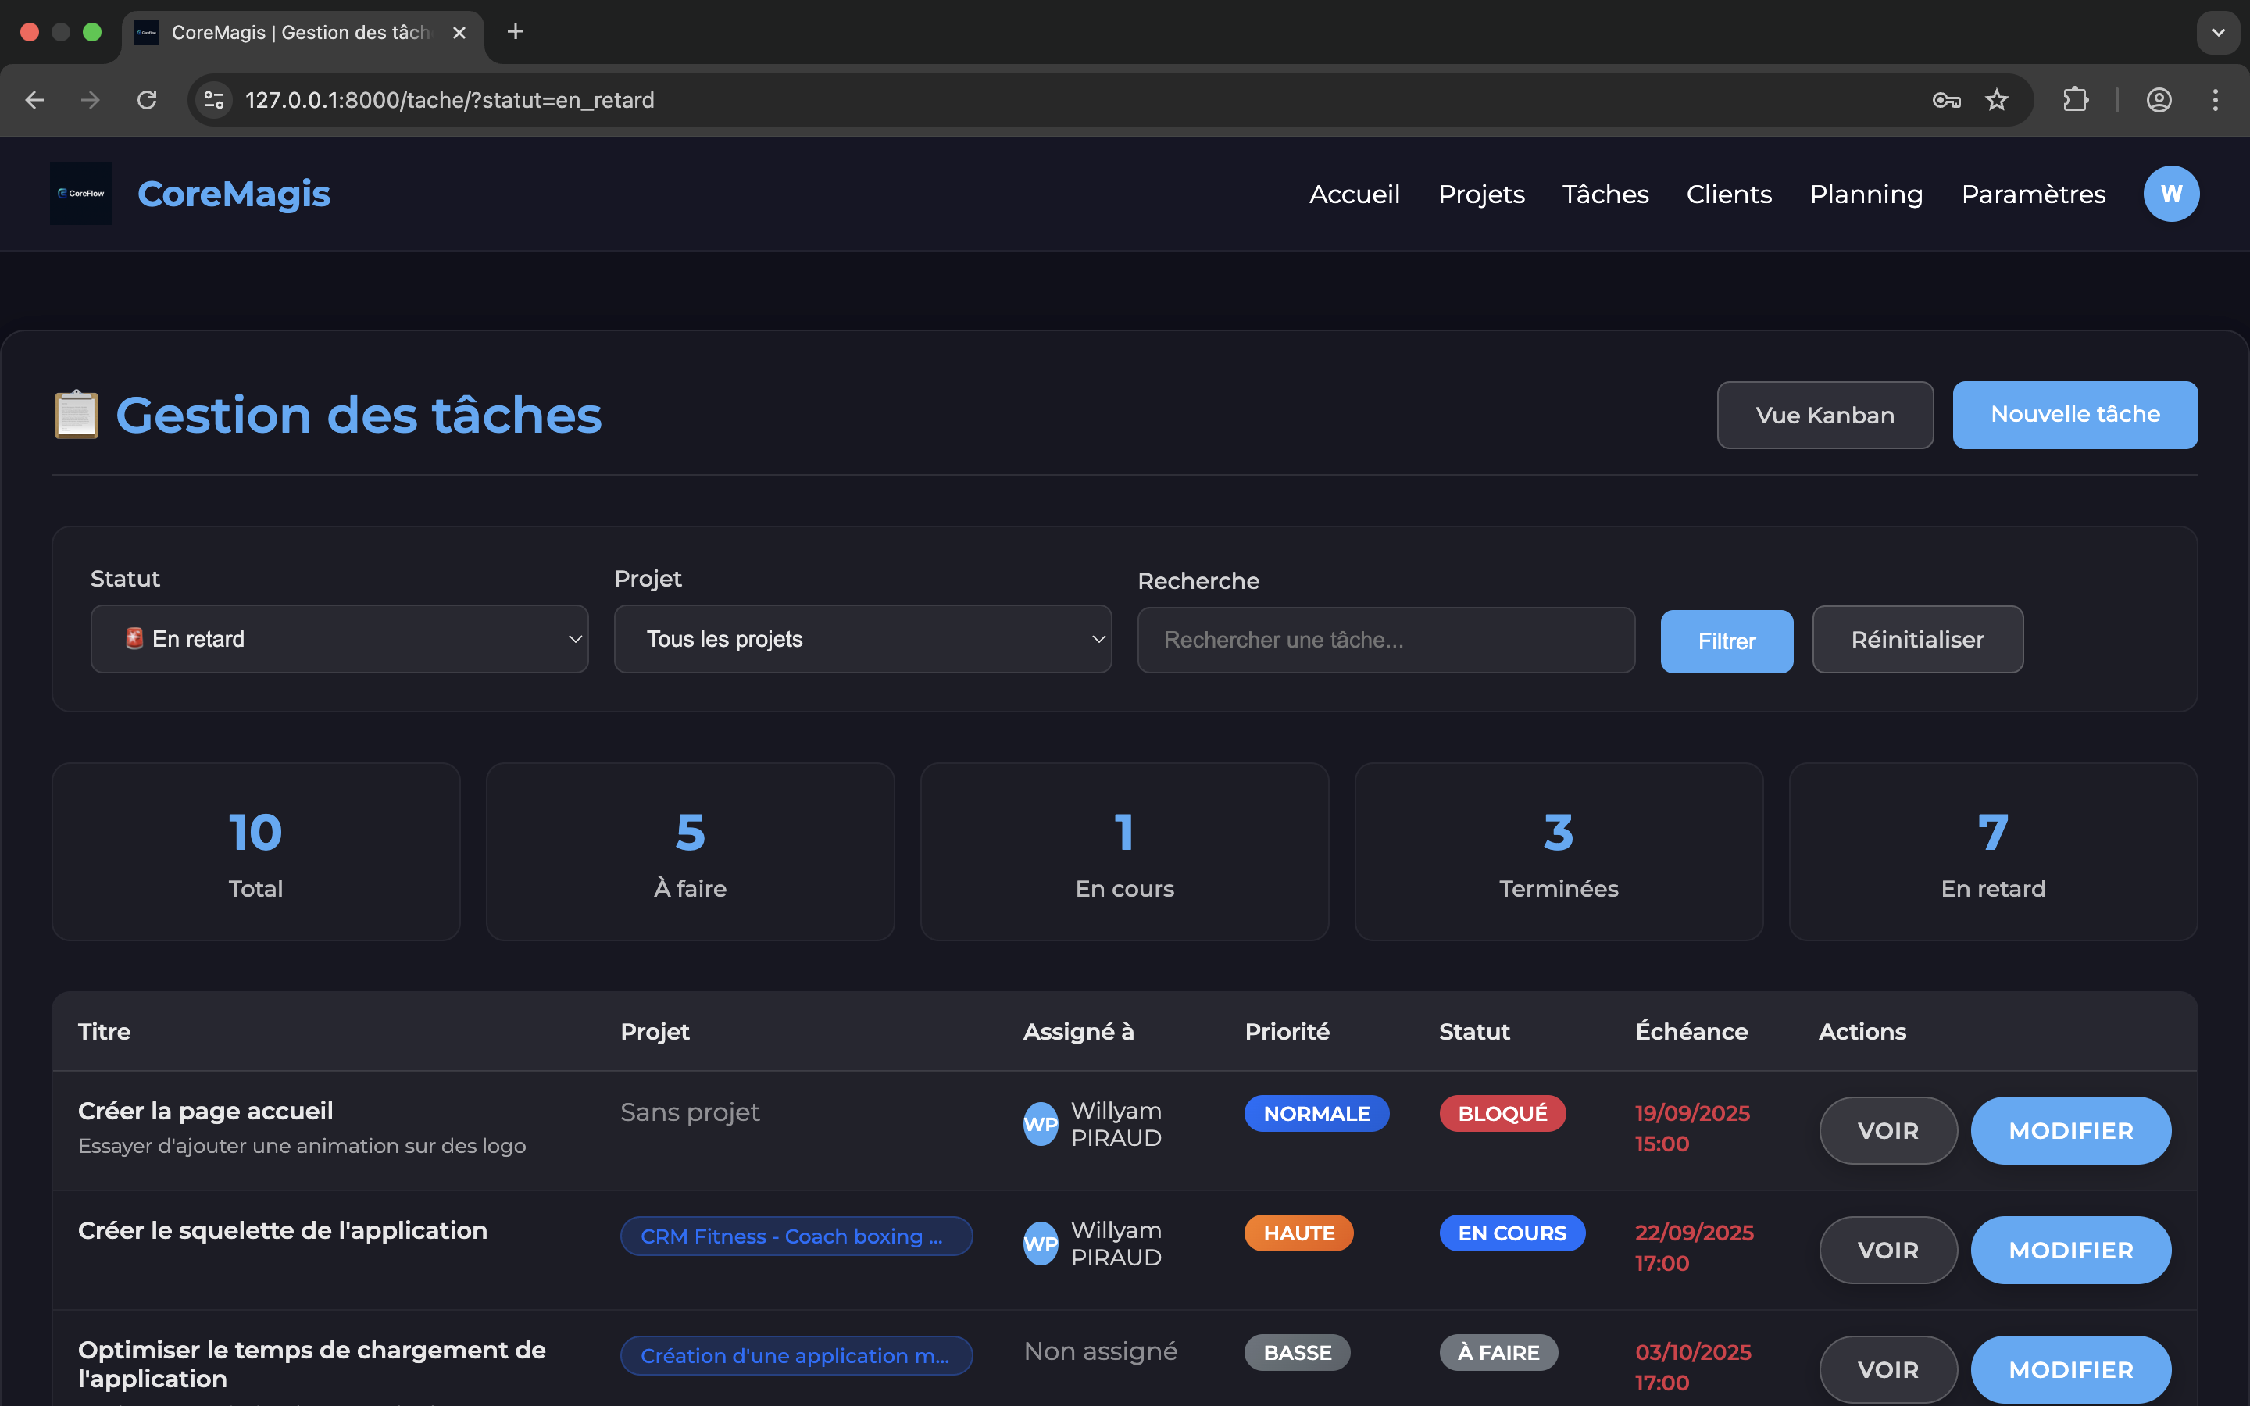Switch to Vue Kanban

coord(1825,415)
